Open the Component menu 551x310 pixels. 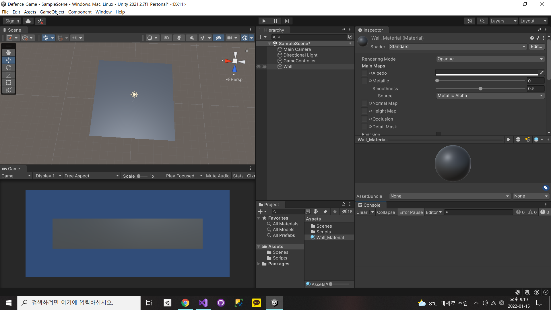80,12
